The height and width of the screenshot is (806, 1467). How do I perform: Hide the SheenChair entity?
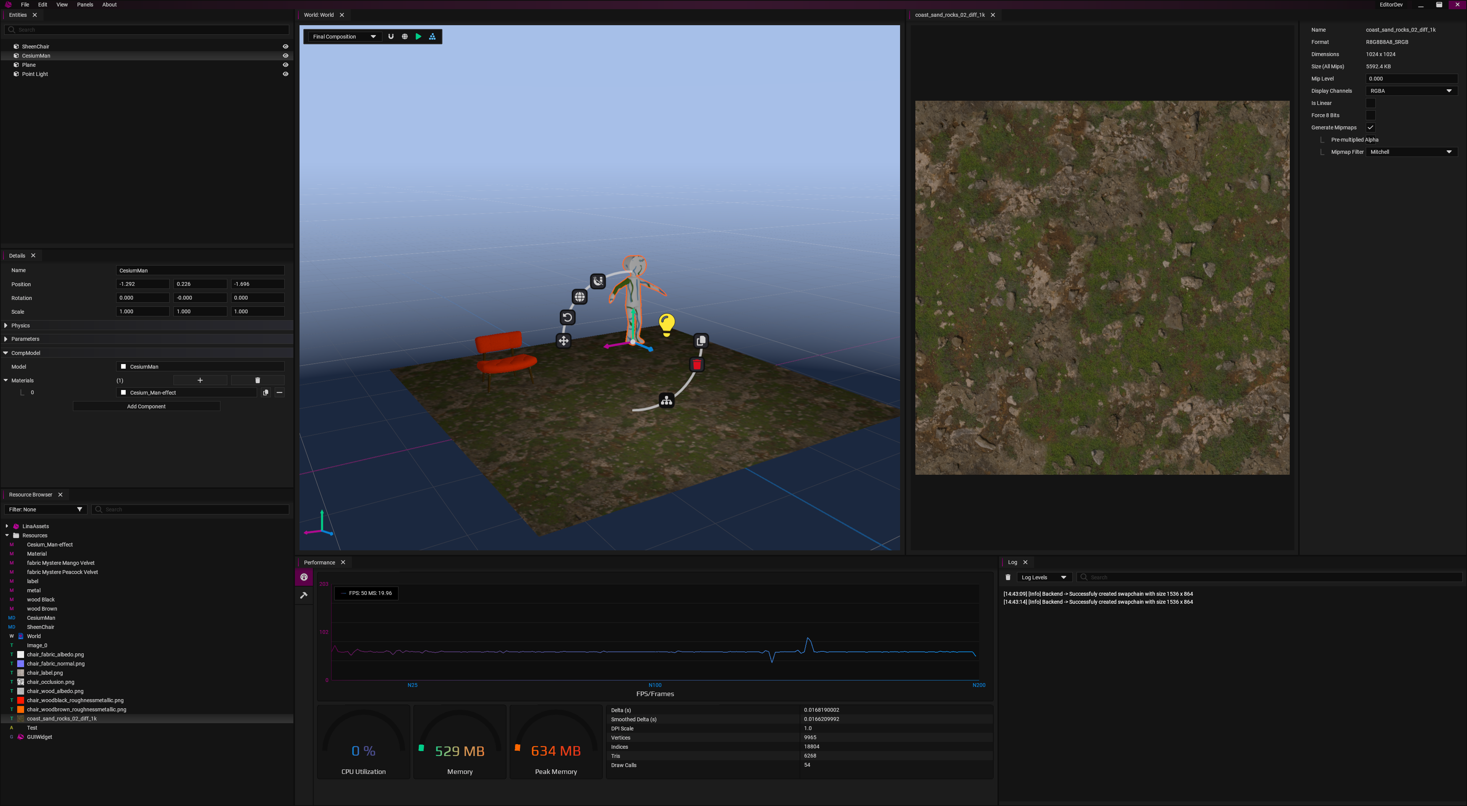click(285, 47)
